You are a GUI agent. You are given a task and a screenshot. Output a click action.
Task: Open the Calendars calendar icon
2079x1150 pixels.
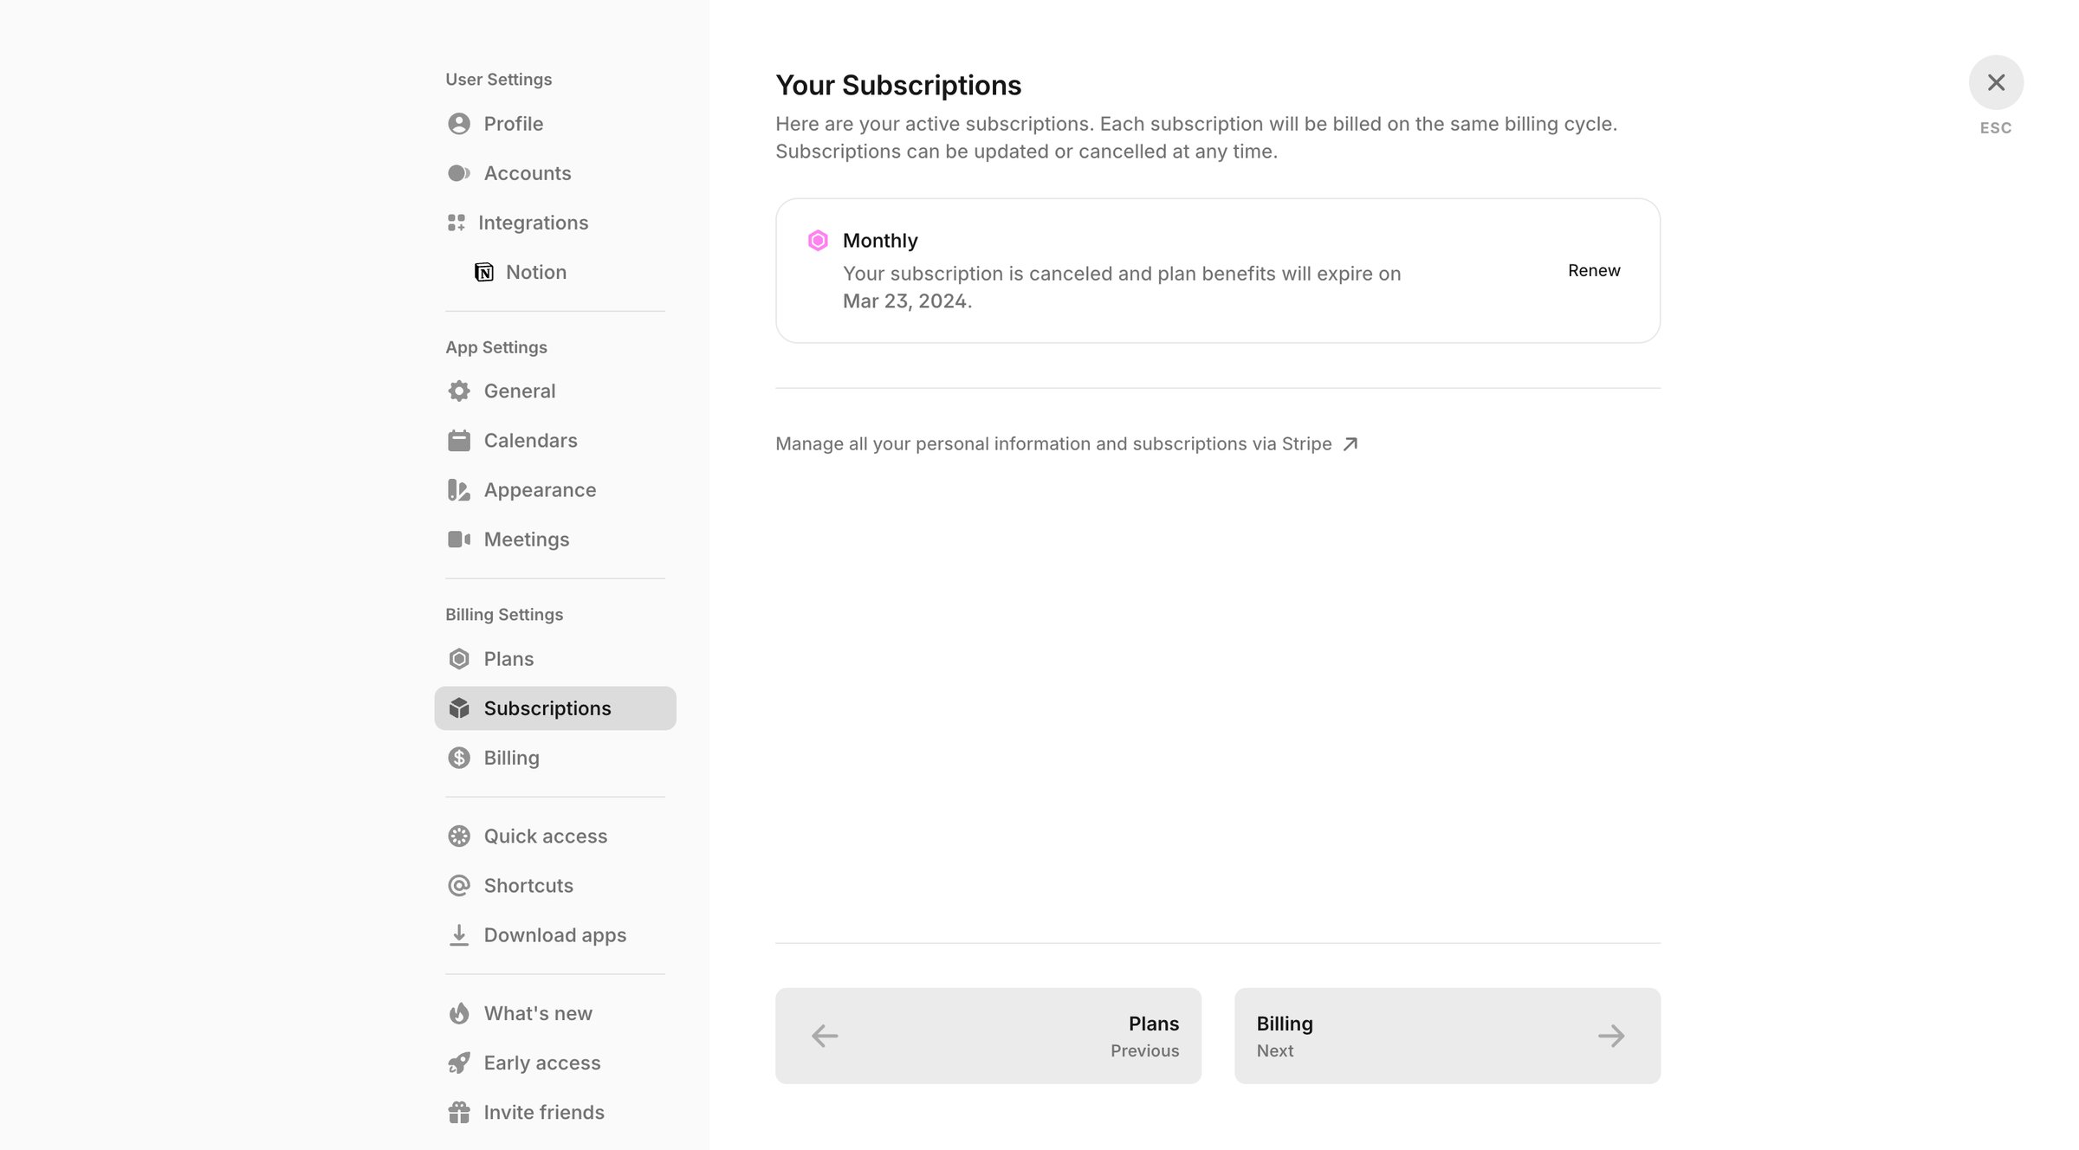[x=459, y=441]
